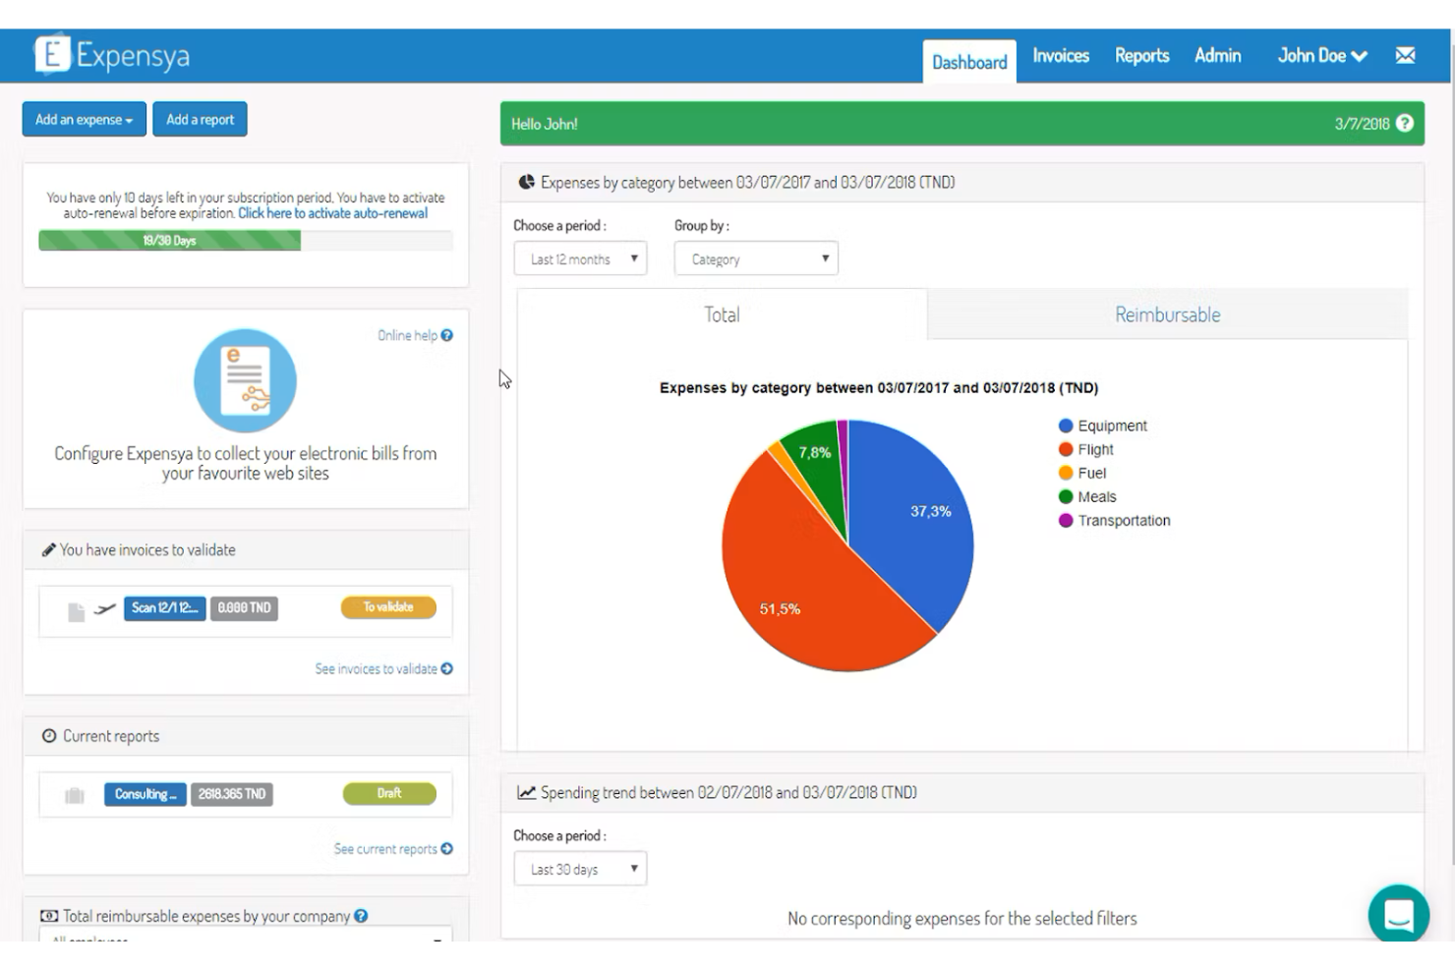Click the 2618.365 TND amount badge

coord(231,794)
